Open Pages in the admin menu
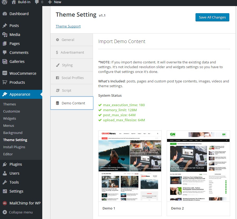 point(21,44)
